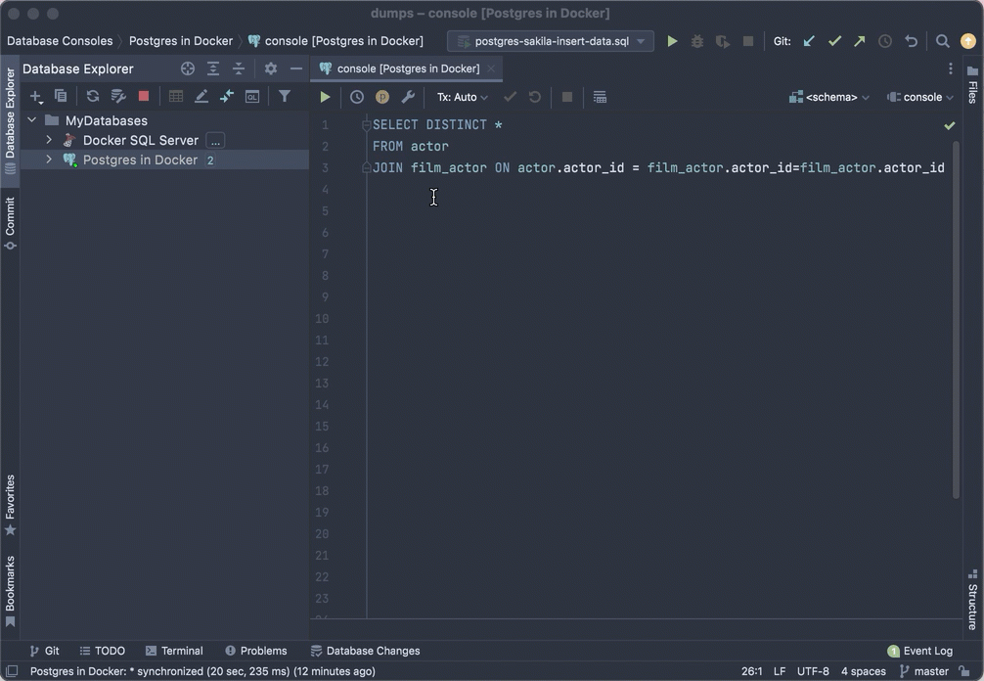Expand the Docker SQL Server node
The height and width of the screenshot is (681, 984).
(49, 140)
